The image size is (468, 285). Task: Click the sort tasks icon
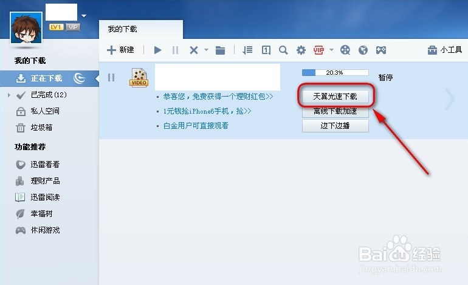pyautogui.click(x=247, y=50)
